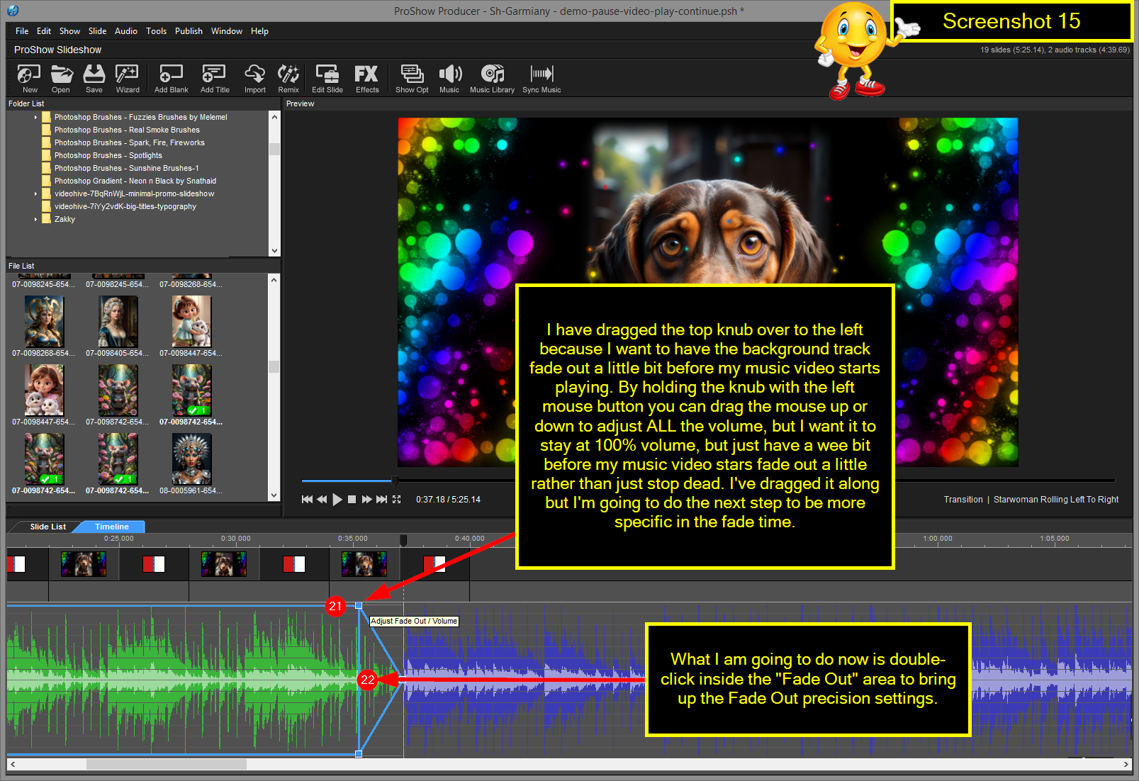This screenshot has height=781, width=1139.
Task: Click the top fade-out volume handle
Action: [x=359, y=605]
